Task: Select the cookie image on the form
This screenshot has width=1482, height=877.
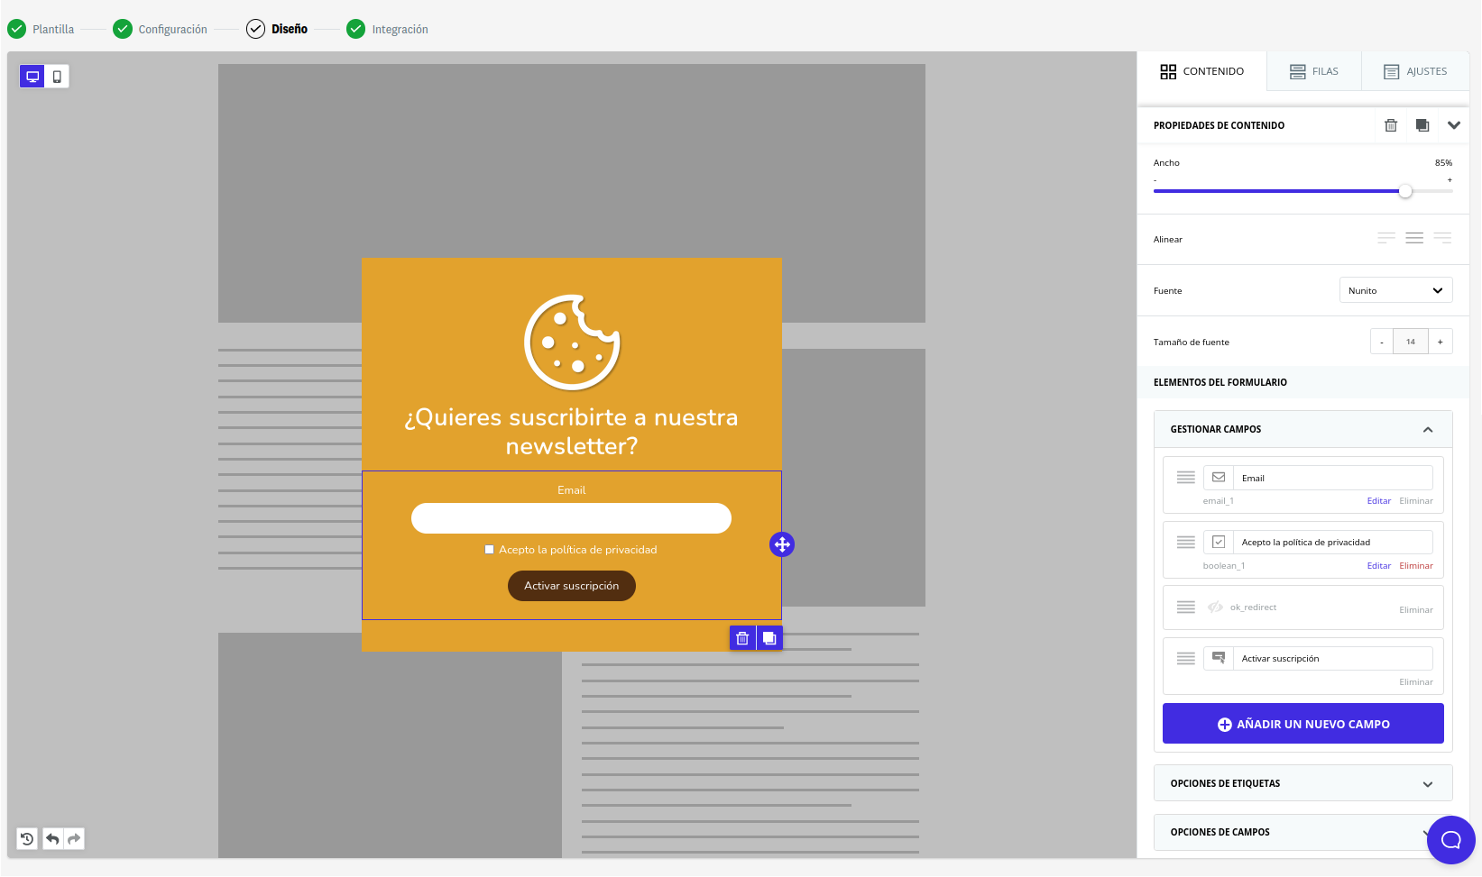Action: (572, 343)
